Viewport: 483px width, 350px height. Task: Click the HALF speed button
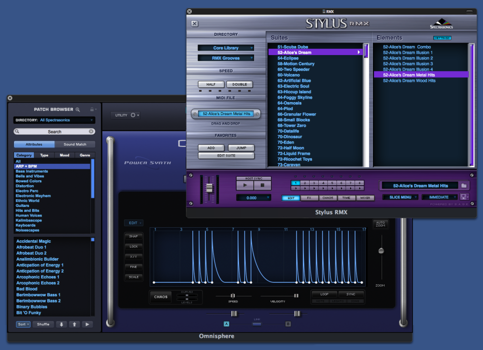pos(211,84)
